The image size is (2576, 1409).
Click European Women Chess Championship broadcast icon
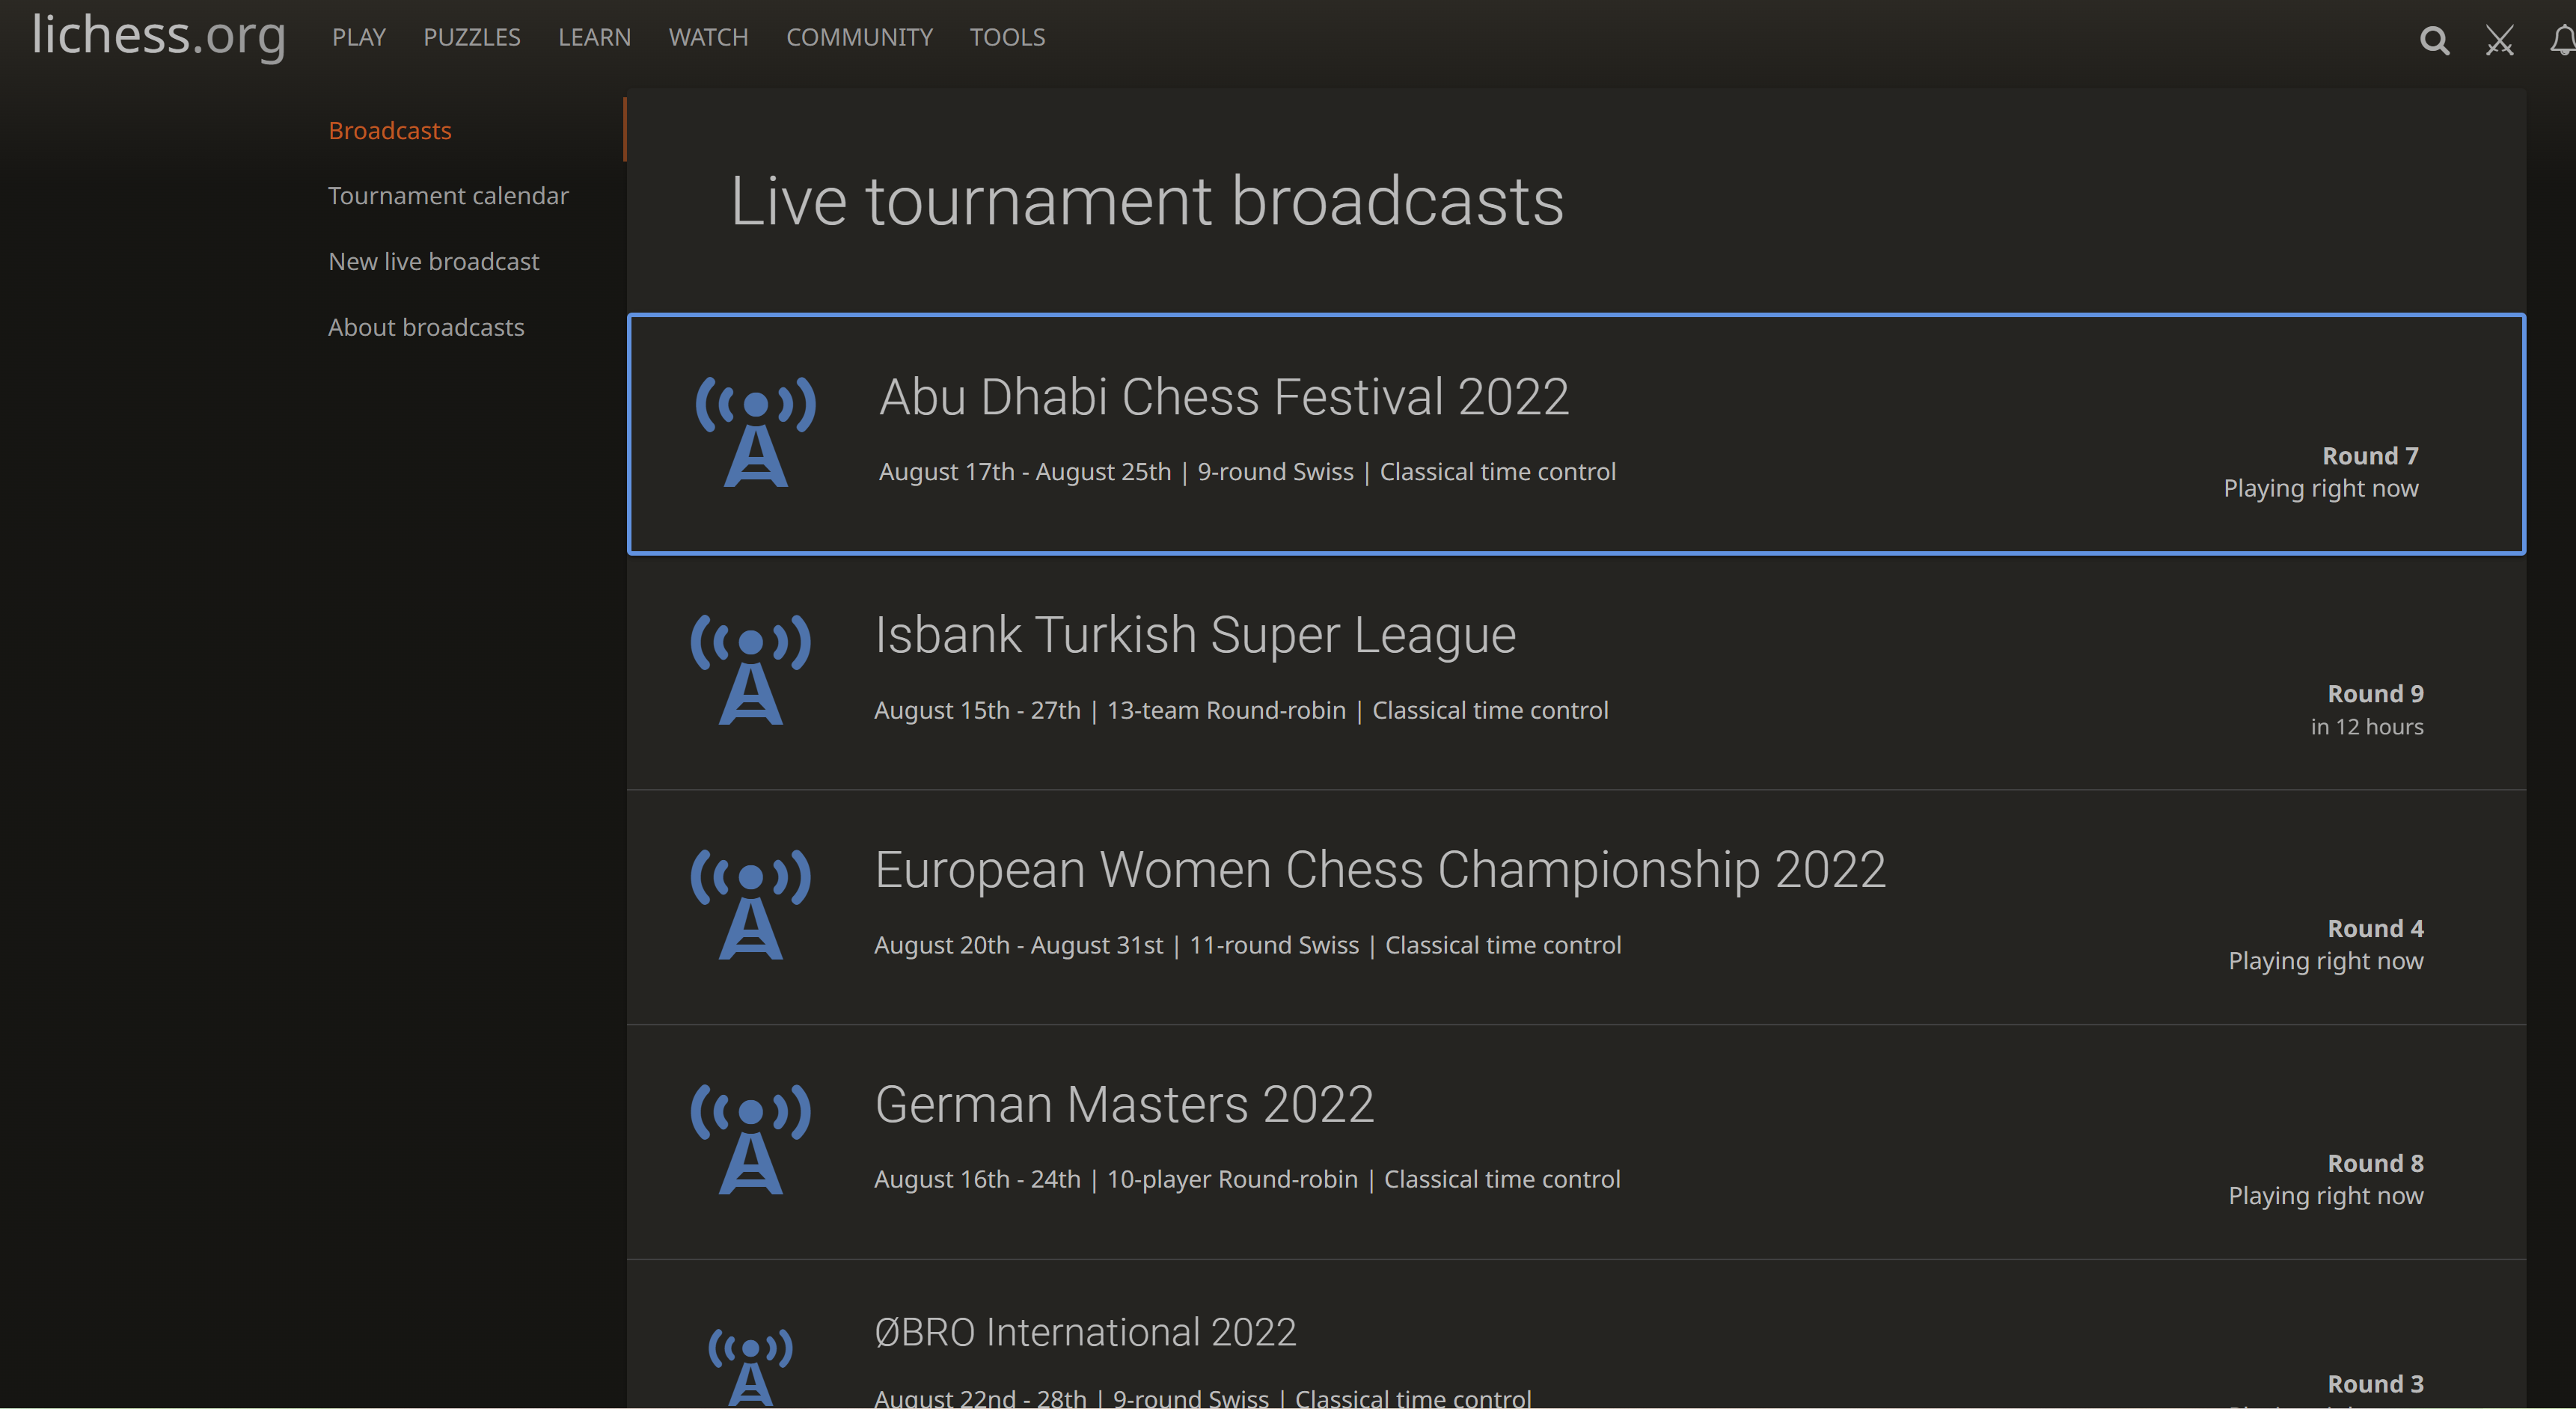(751, 903)
